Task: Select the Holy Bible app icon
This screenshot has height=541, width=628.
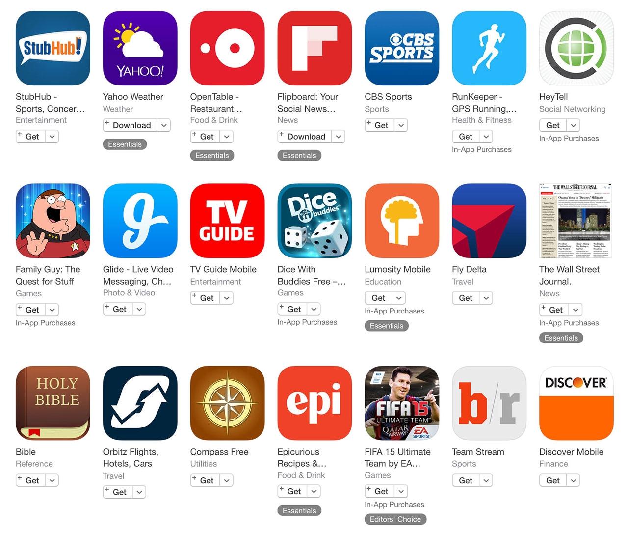Action: pyautogui.click(x=53, y=403)
